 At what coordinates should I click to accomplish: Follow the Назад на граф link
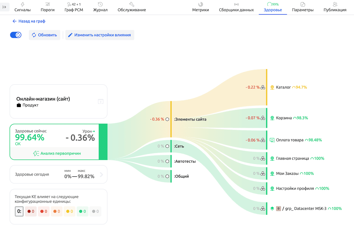tap(29, 21)
